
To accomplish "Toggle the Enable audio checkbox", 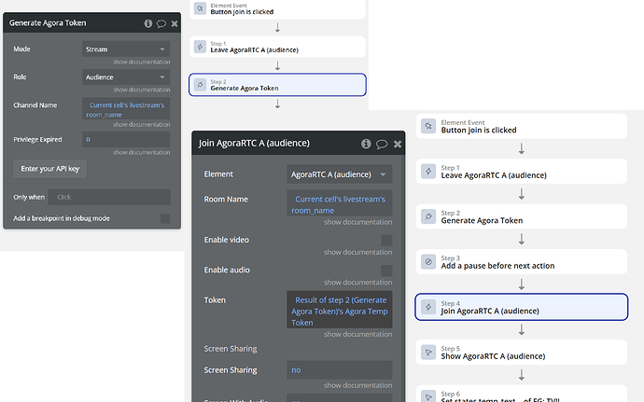I will (x=386, y=270).
